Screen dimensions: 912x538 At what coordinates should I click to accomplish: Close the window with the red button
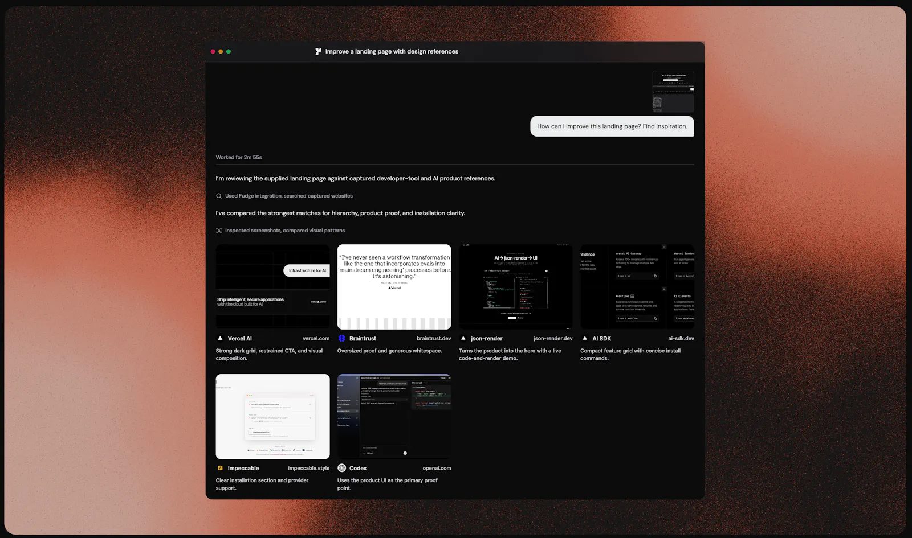click(x=213, y=51)
